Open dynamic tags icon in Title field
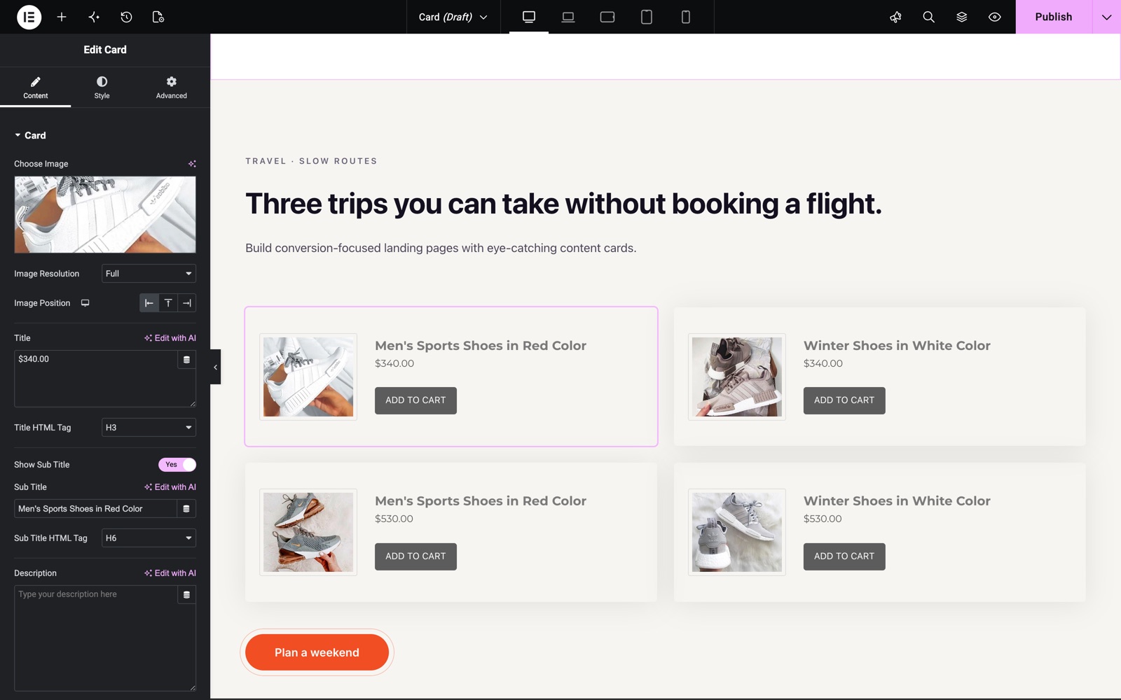This screenshot has width=1121, height=700. [x=186, y=360]
